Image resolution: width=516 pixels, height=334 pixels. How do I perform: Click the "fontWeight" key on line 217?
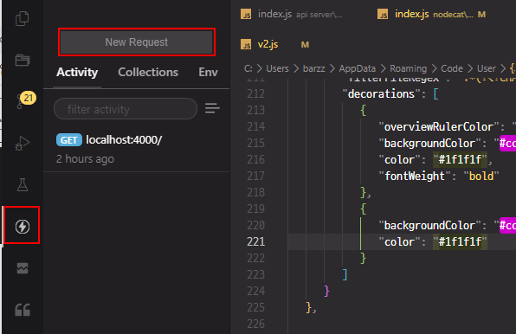click(x=415, y=177)
